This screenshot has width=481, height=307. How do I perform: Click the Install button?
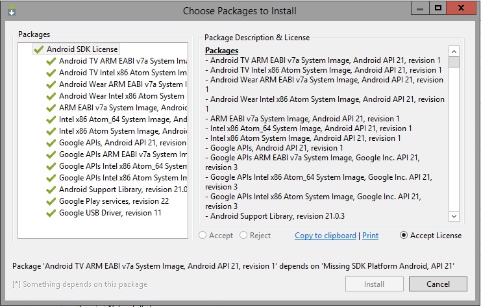pyautogui.click(x=374, y=284)
